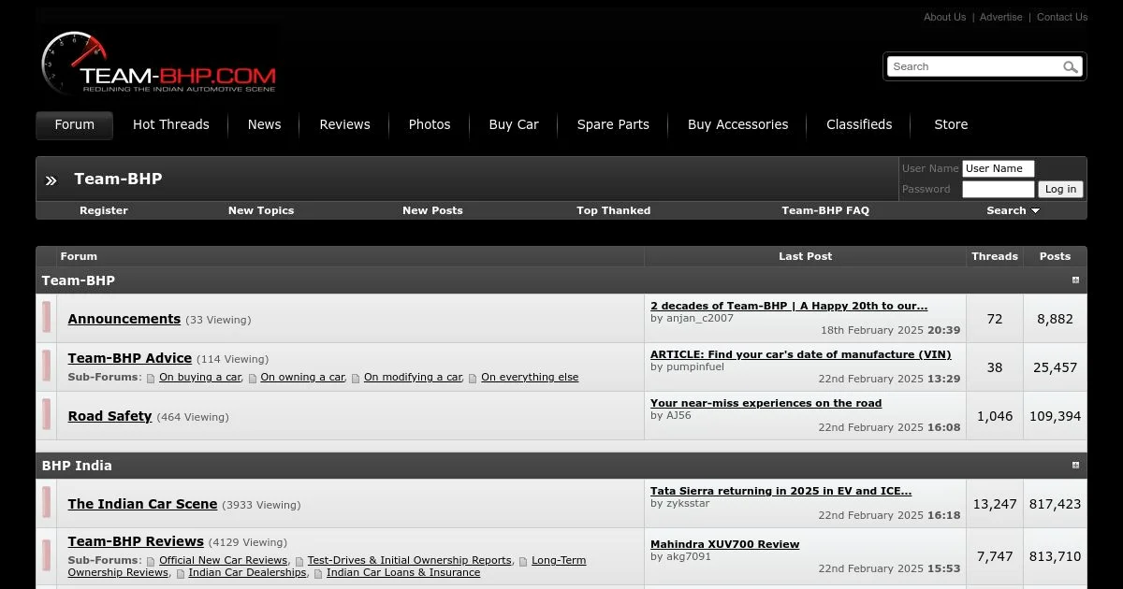The image size is (1123, 589).
Task: Click the Team-BHP Advice forum status icon
Action: point(46,366)
